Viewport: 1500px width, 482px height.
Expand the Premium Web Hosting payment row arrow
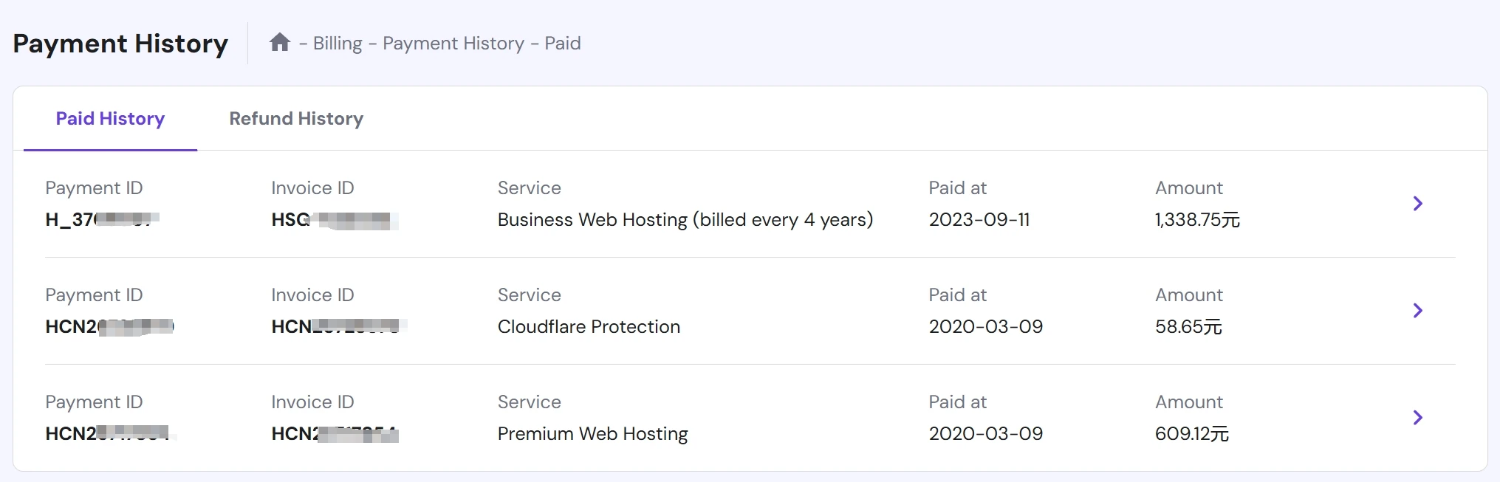(x=1417, y=418)
